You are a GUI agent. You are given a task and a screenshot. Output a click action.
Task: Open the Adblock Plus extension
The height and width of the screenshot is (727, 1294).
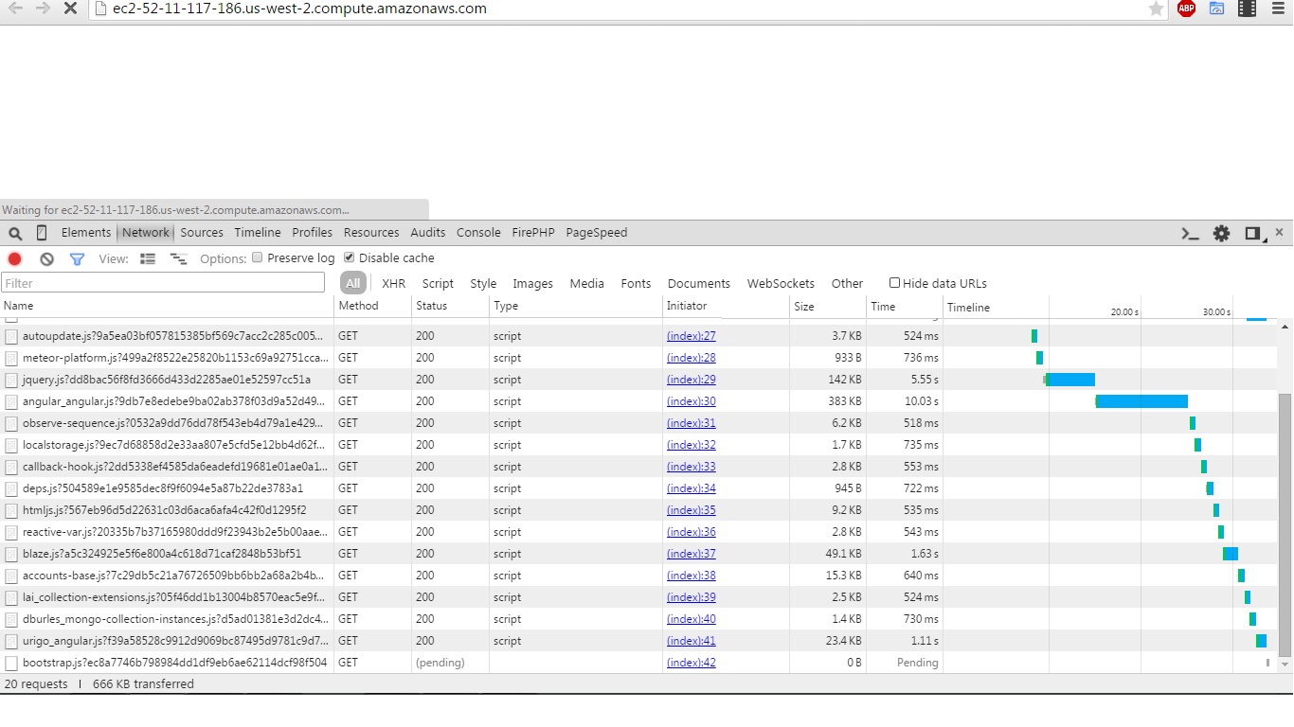coord(1186,9)
